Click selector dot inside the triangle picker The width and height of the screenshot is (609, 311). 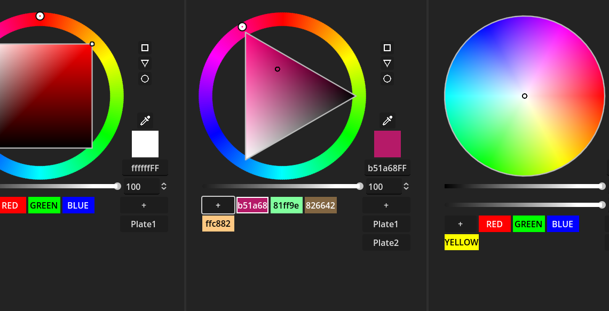point(278,69)
